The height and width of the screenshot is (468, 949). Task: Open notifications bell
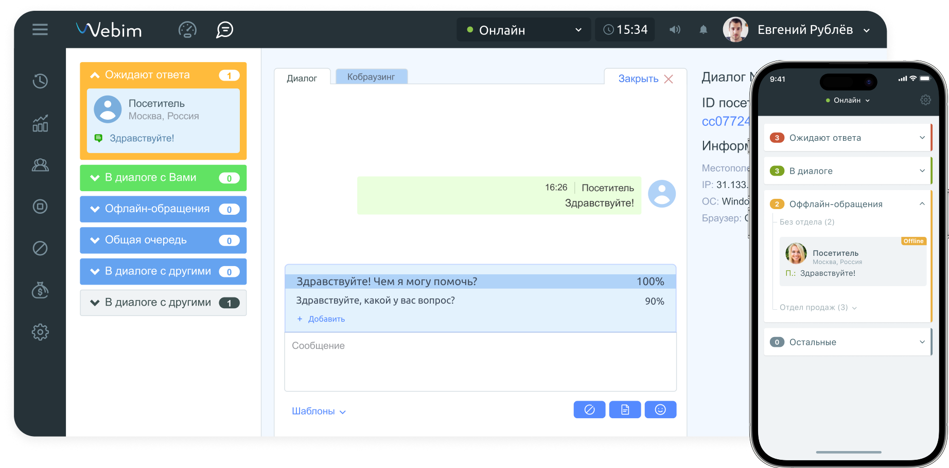(703, 30)
